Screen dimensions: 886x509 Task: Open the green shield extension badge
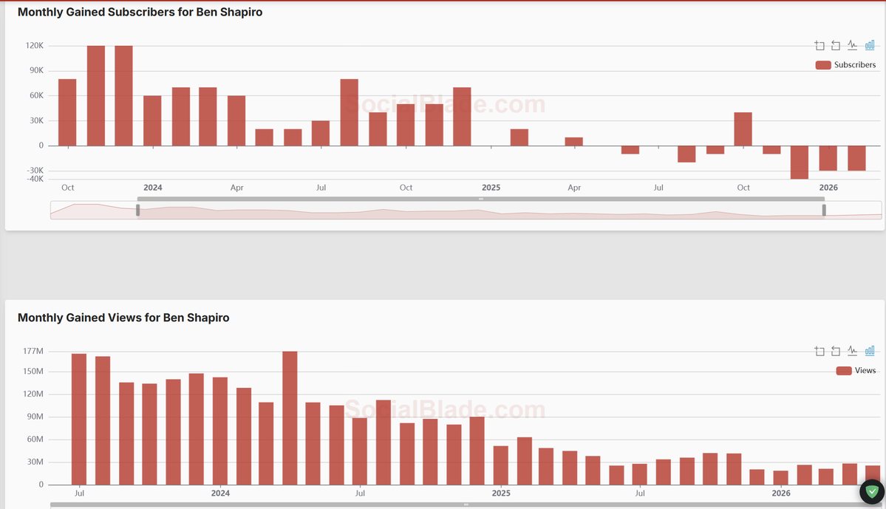click(x=872, y=491)
